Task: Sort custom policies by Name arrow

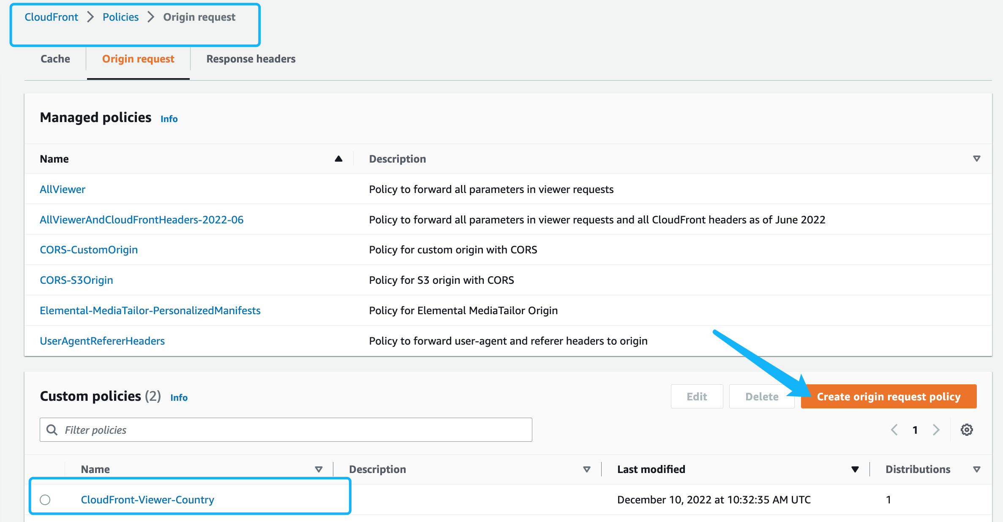Action: (x=319, y=469)
